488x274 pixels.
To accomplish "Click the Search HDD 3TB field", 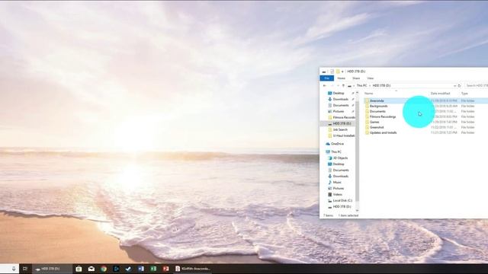I will (476, 86).
